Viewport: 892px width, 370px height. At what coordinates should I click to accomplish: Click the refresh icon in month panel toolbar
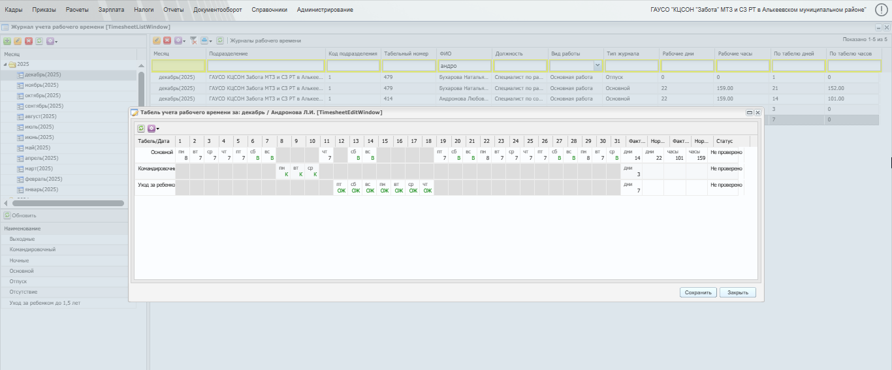39,41
